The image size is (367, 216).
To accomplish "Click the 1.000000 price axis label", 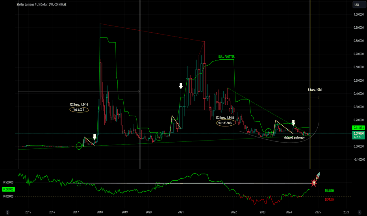I will (x=359, y=15).
